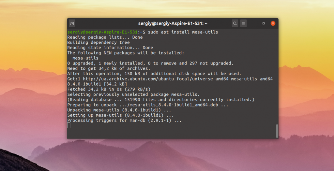Viewport: 334px width, 171px height.
Task: Close the terminal window
Action: (x=273, y=23)
